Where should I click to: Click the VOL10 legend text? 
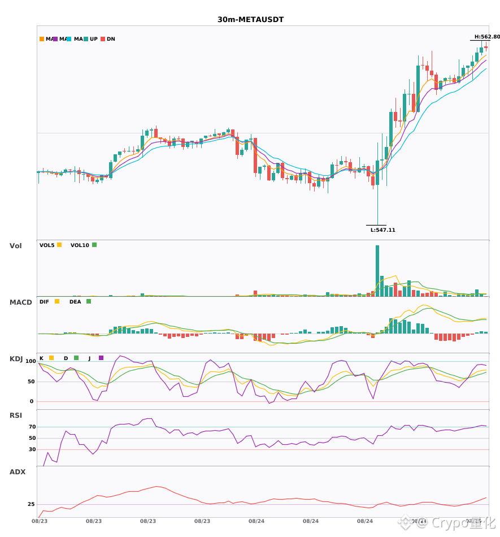(80, 245)
